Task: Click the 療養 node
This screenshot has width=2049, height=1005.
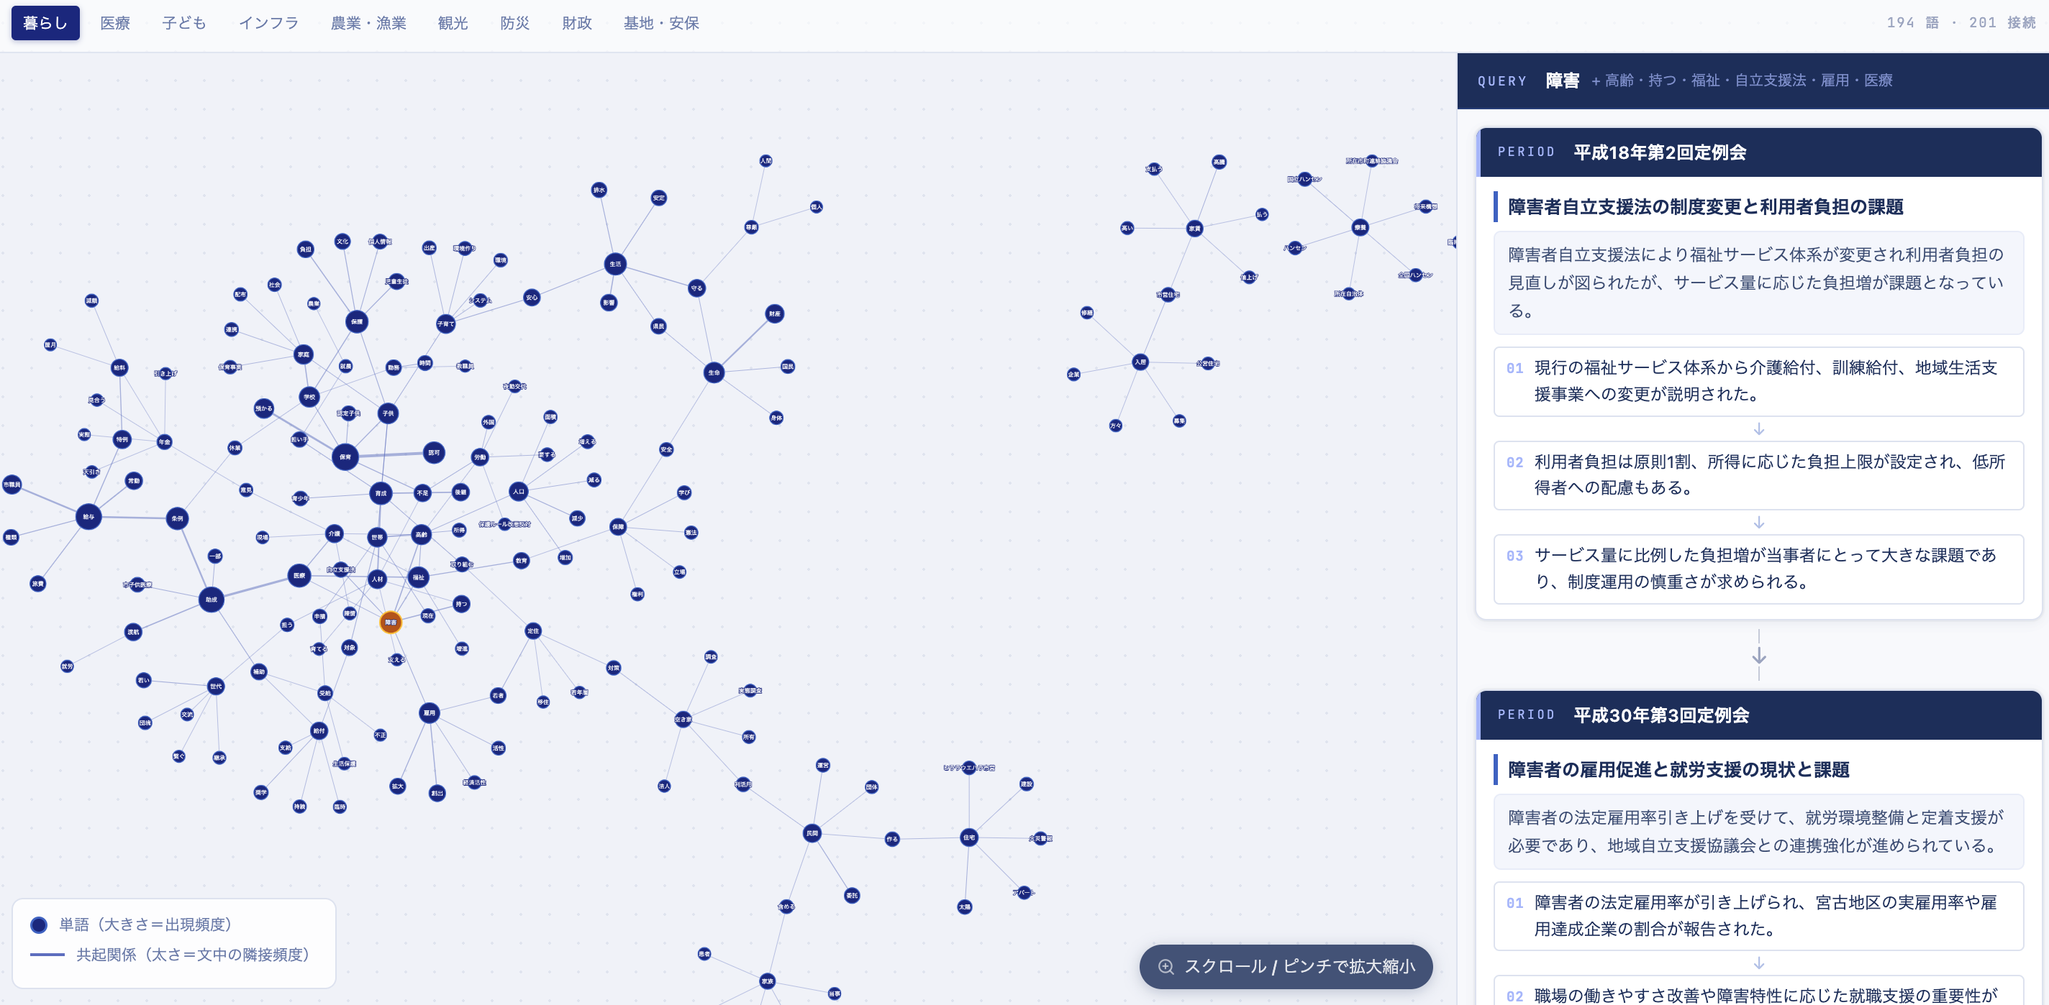Action: (x=1360, y=227)
